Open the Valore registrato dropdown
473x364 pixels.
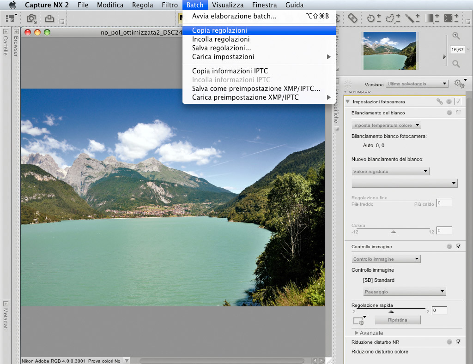coord(390,171)
